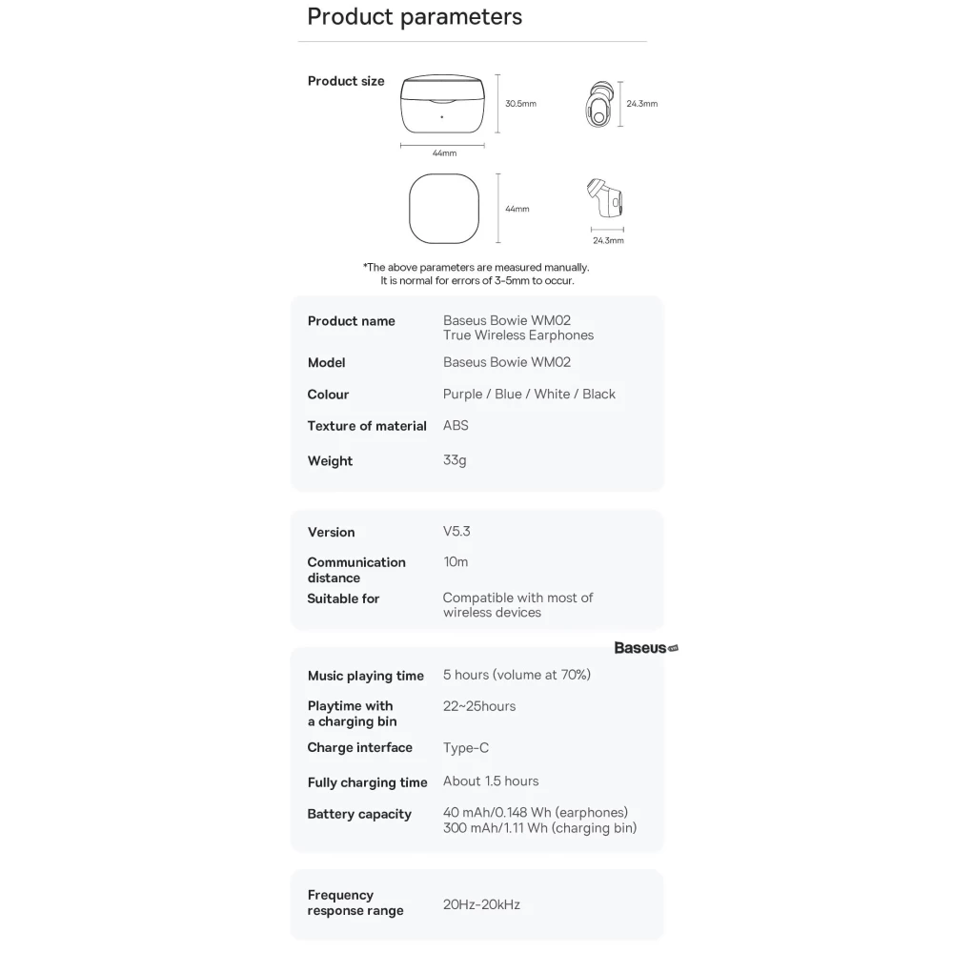Click the Baseus logo watermark

(x=645, y=648)
